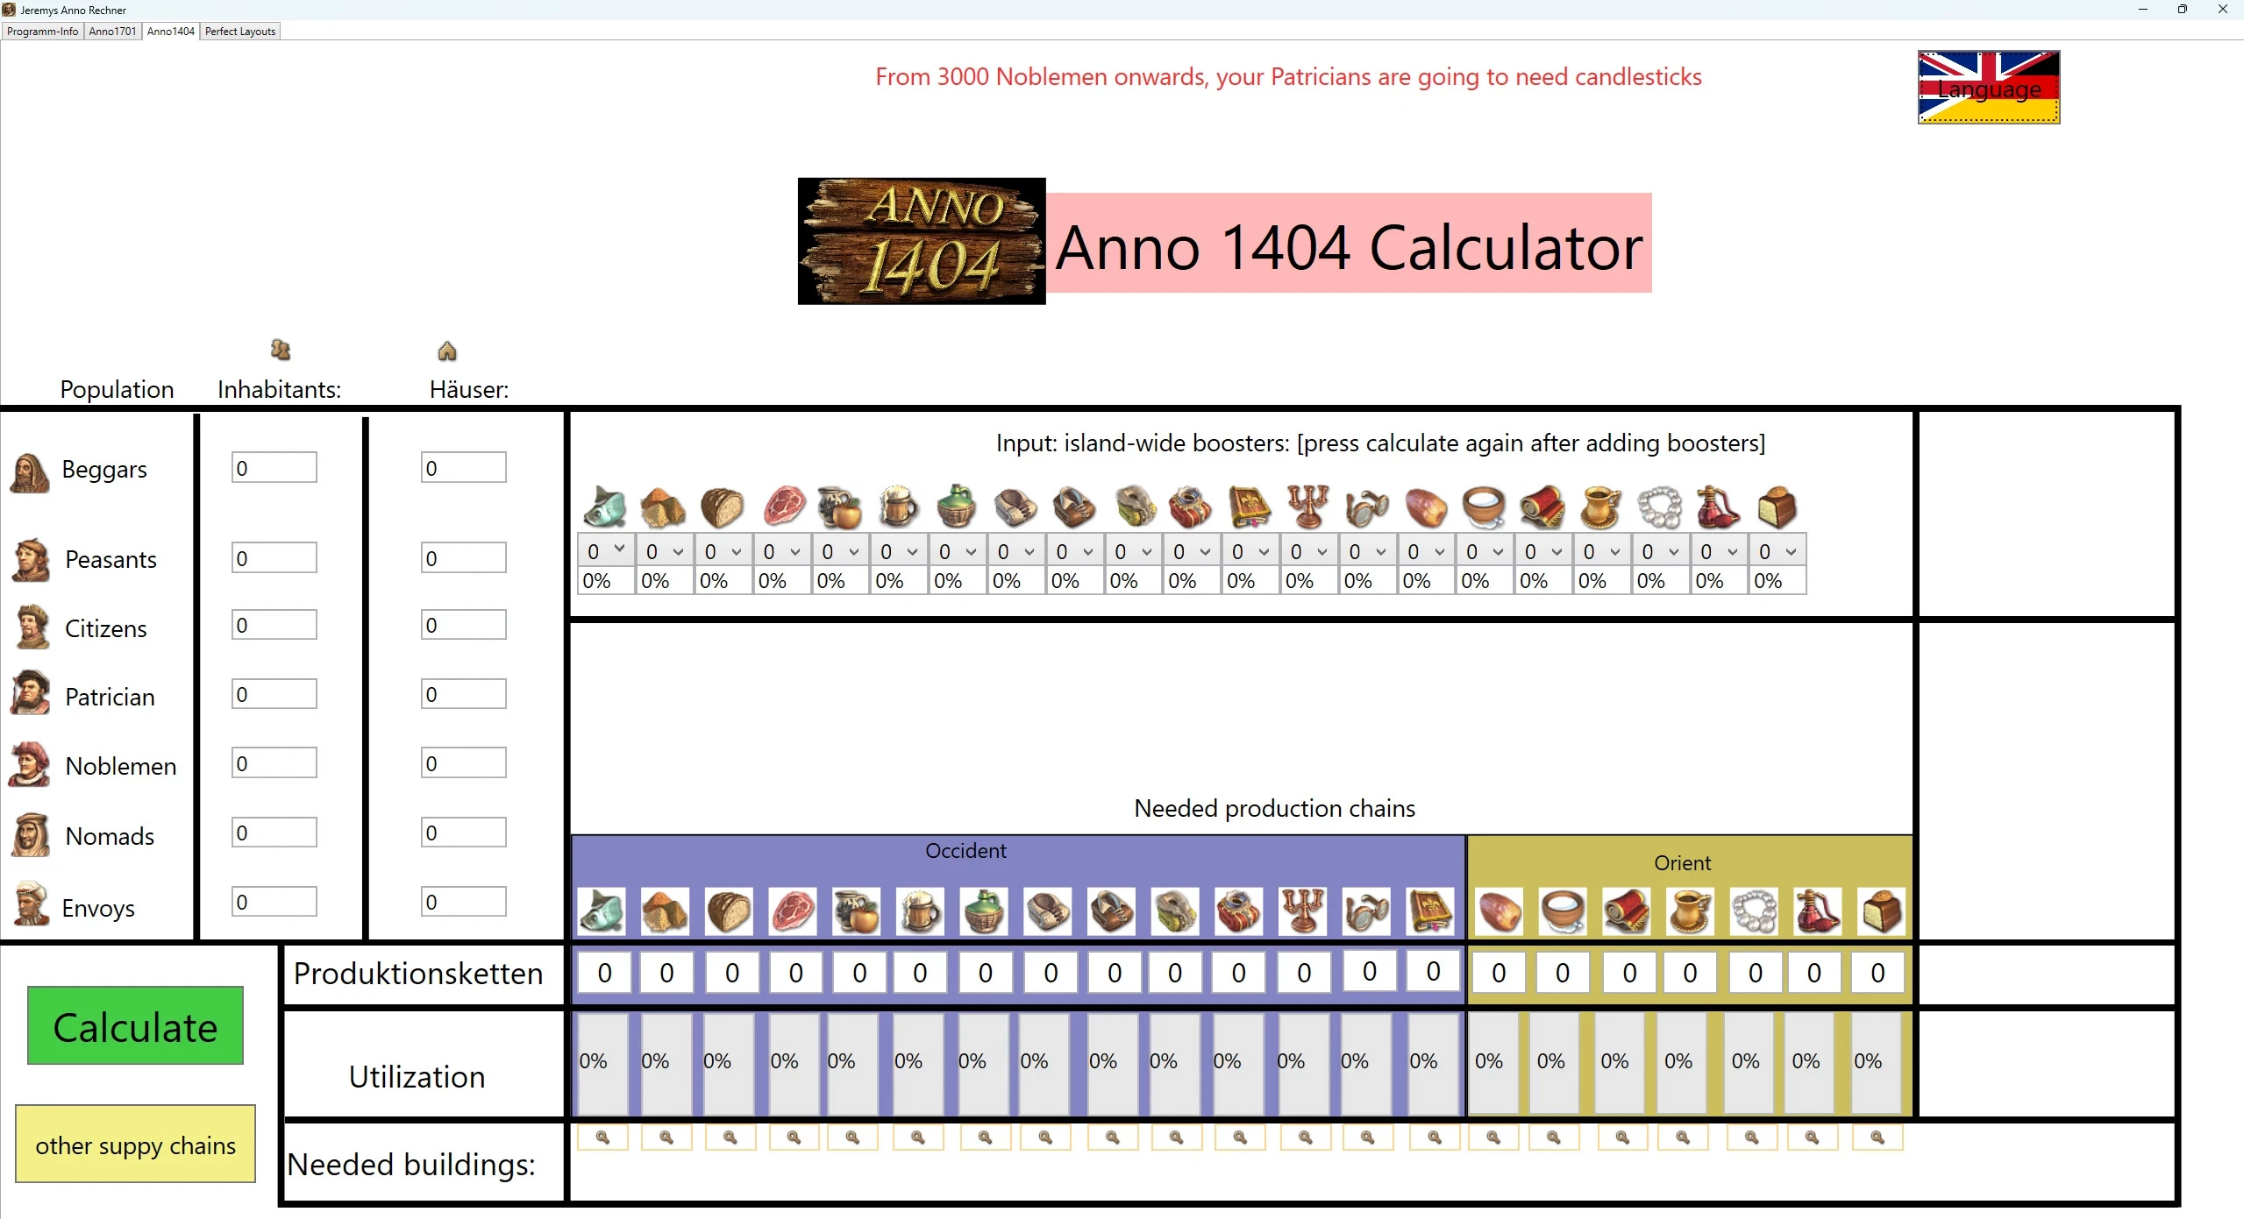This screenshot has height=1219, width=2244.
Task: Click the carpet icon in the Orient chains
Action: tap(1627, 911)
